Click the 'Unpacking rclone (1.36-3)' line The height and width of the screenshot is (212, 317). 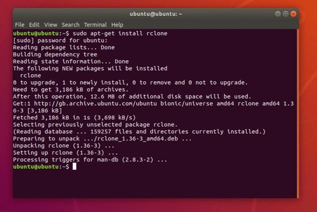(57, 146)
